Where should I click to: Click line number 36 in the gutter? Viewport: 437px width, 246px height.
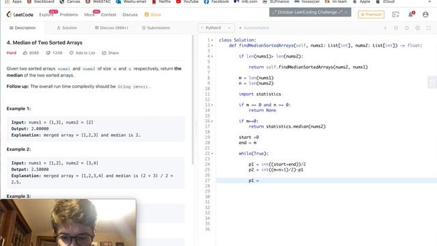207,229
